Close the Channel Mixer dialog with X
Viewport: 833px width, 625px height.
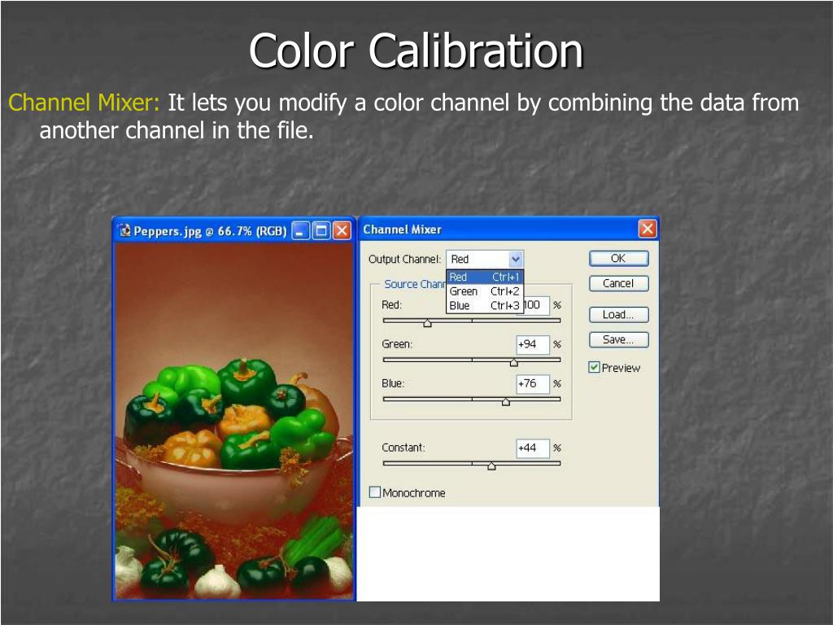pos(647,229)
